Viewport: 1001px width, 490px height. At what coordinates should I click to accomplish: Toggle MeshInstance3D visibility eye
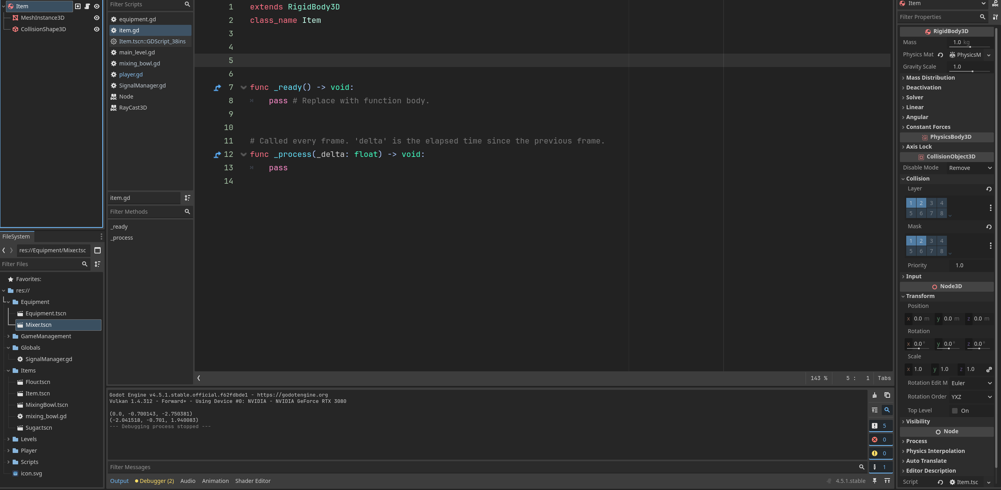pyautogui.click(x=96, y=18)
